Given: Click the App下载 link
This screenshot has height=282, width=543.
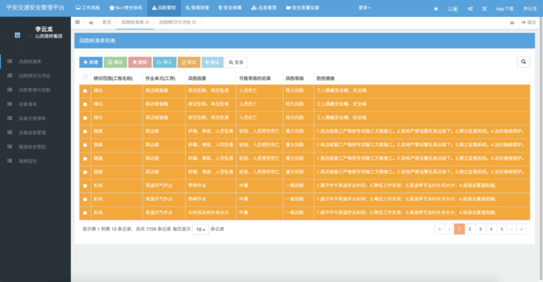Looking at the screenshot, I should (x=504, y=8).
